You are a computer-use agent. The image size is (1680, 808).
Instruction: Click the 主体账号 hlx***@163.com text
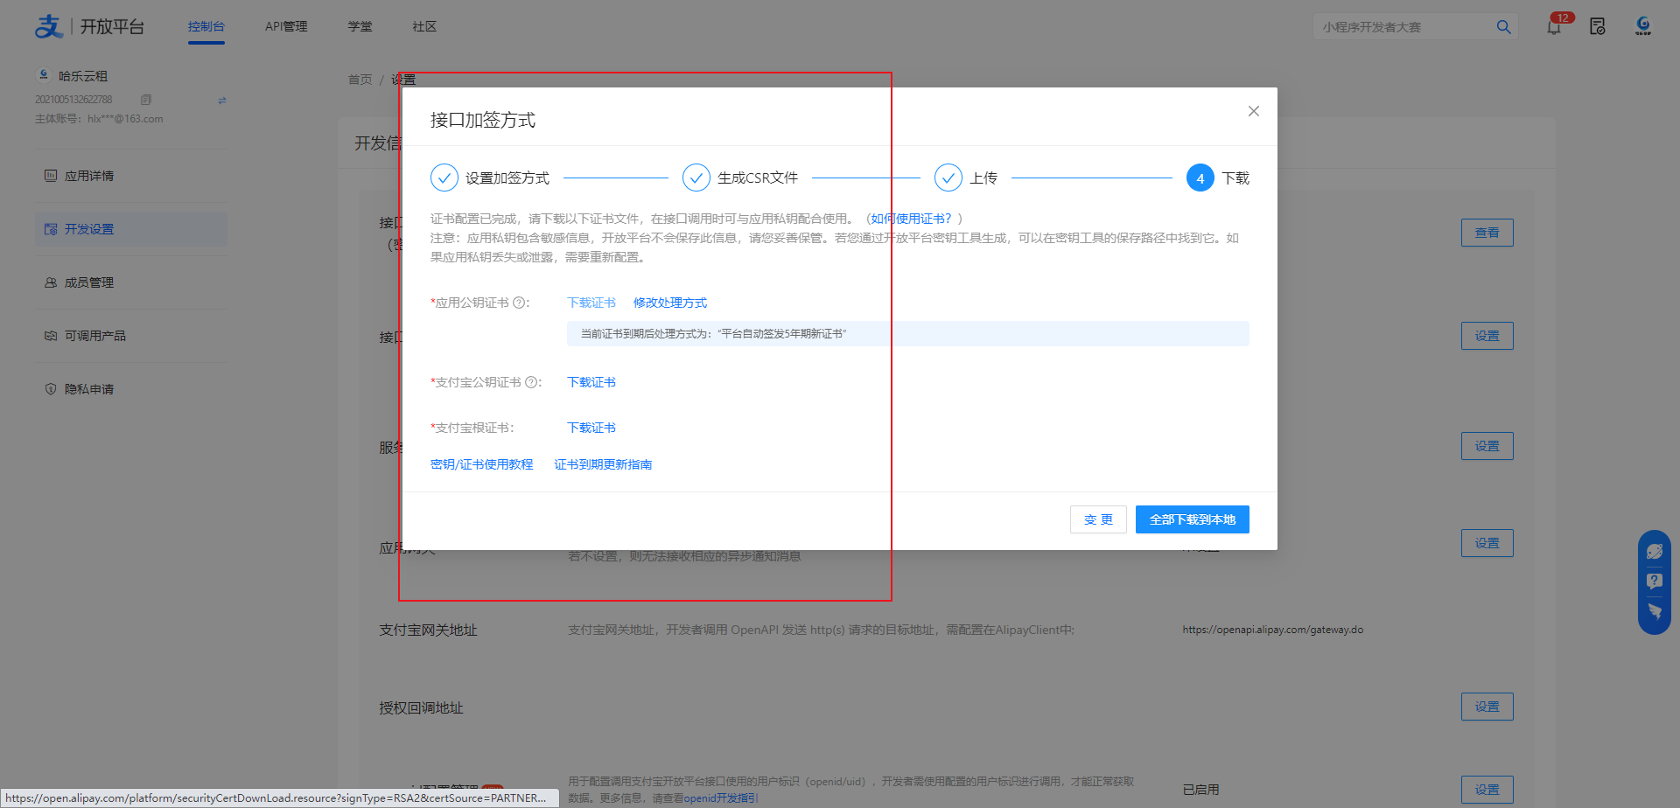[x=99, y=119]
